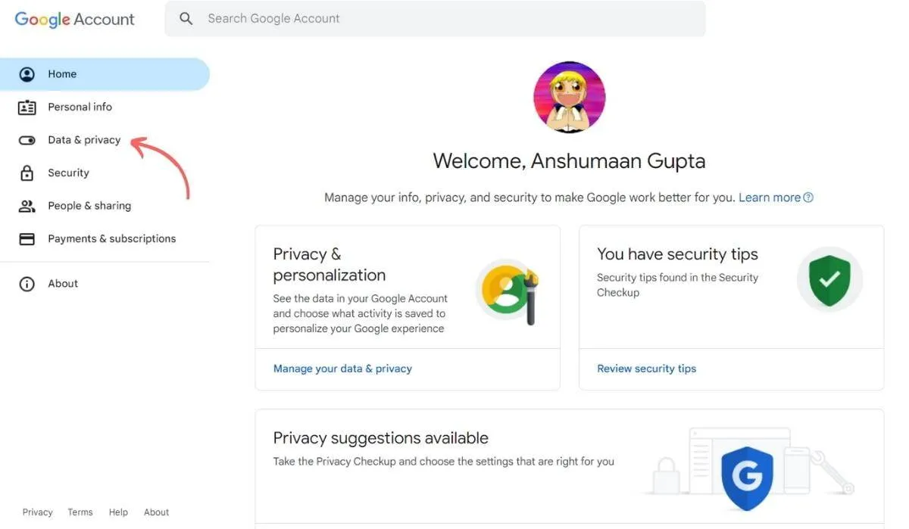Select the People & sharing icon
This screenshot has width=909, height=529.
point(27,205)
